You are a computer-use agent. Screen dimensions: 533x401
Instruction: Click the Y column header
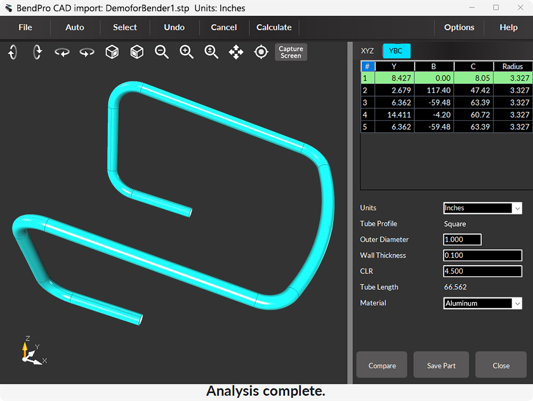click(395, 66)
